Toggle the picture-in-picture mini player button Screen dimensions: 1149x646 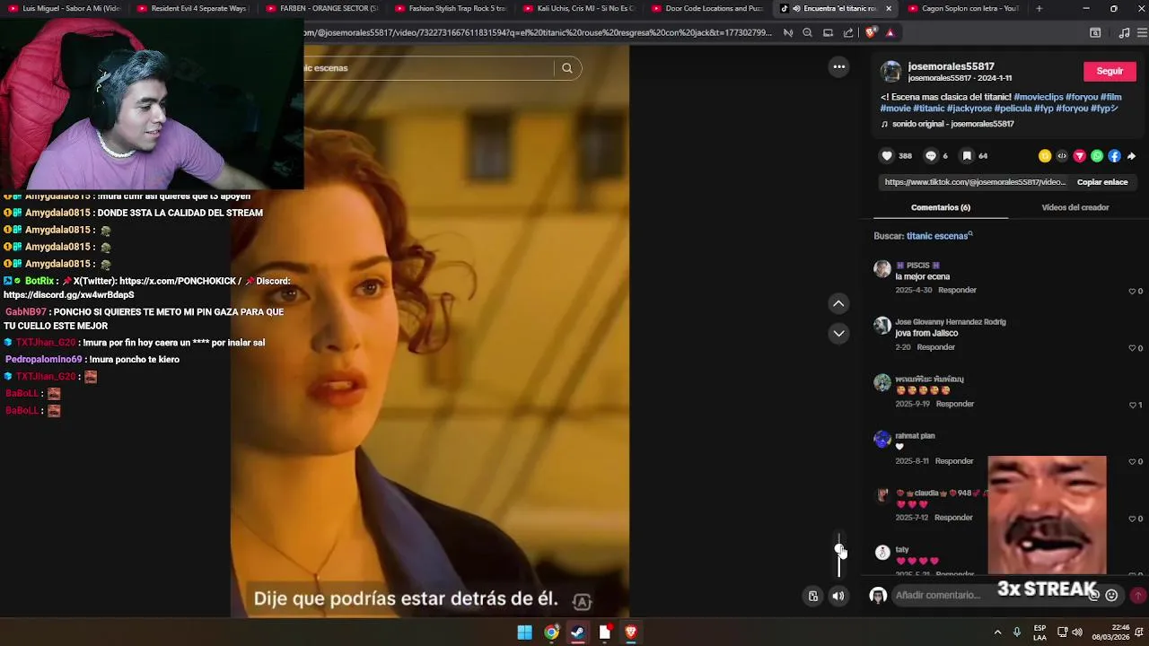(813, 596)
